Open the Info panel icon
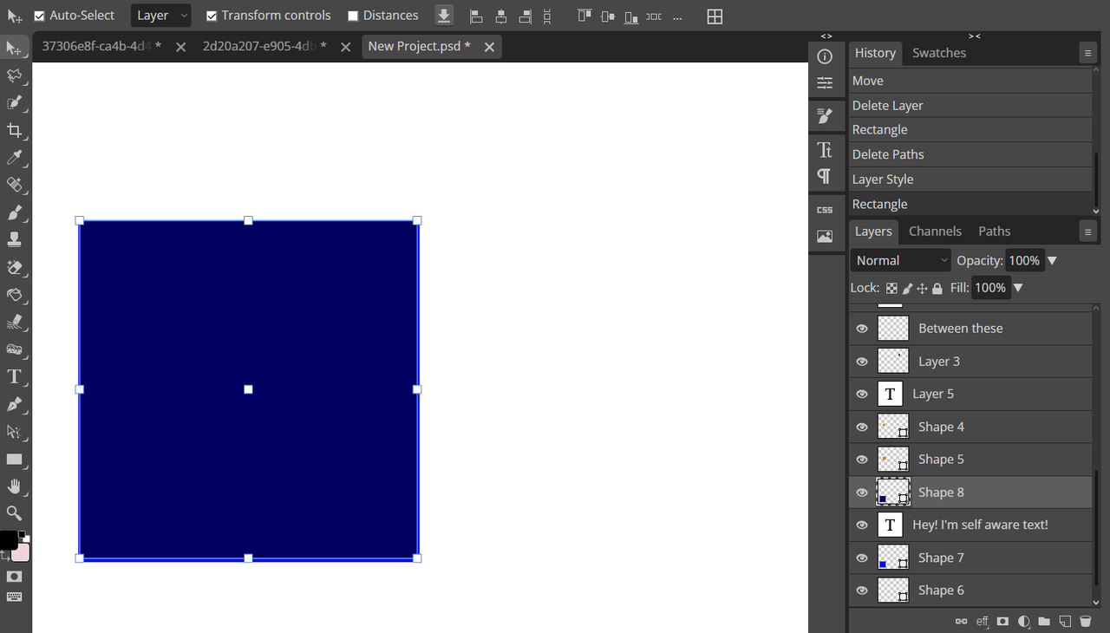The width and height of the screenshot is (1110, 633). pyautogui.click(x=825, y=56)
